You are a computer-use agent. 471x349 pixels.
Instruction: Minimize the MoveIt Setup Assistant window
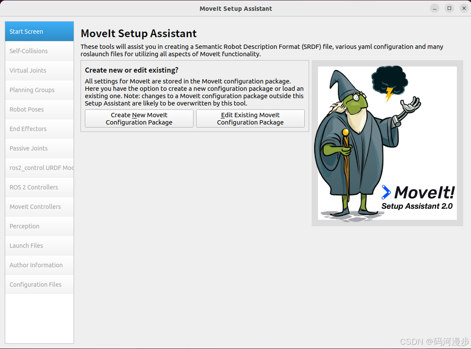click(434, 8)
